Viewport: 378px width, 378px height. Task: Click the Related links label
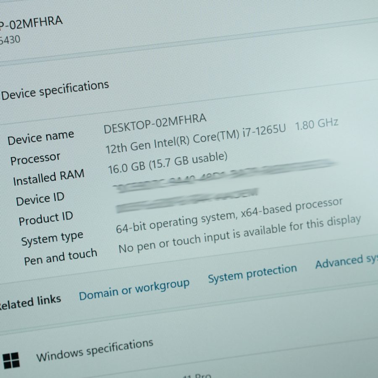point(30,302)
